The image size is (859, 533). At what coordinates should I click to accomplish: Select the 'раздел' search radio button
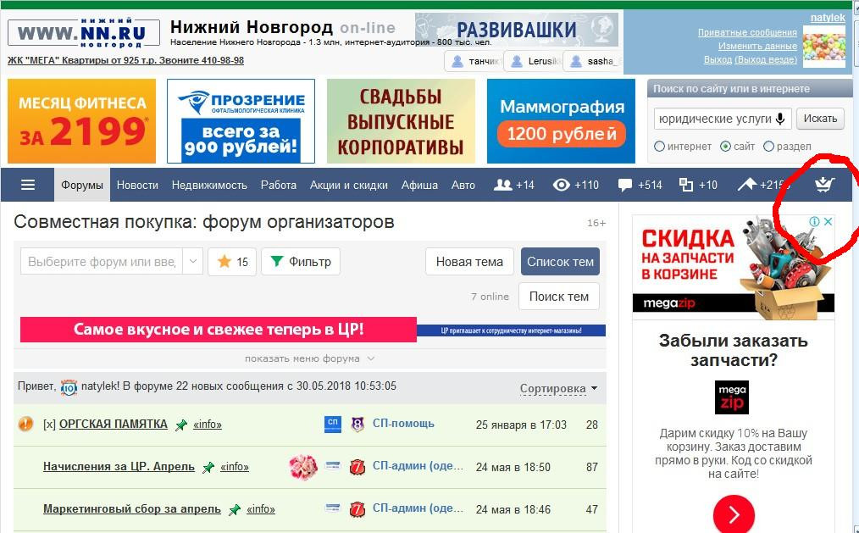[769, 147]
